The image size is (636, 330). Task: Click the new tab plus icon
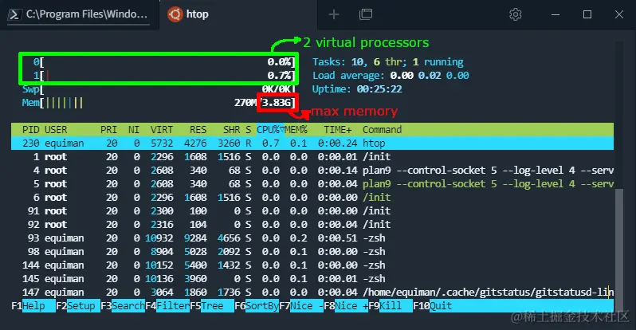[x=334, y=14]
